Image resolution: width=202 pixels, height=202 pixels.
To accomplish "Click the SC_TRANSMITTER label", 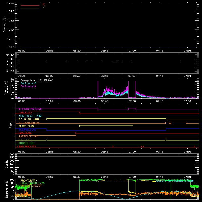I will click(x=29, y=123).
